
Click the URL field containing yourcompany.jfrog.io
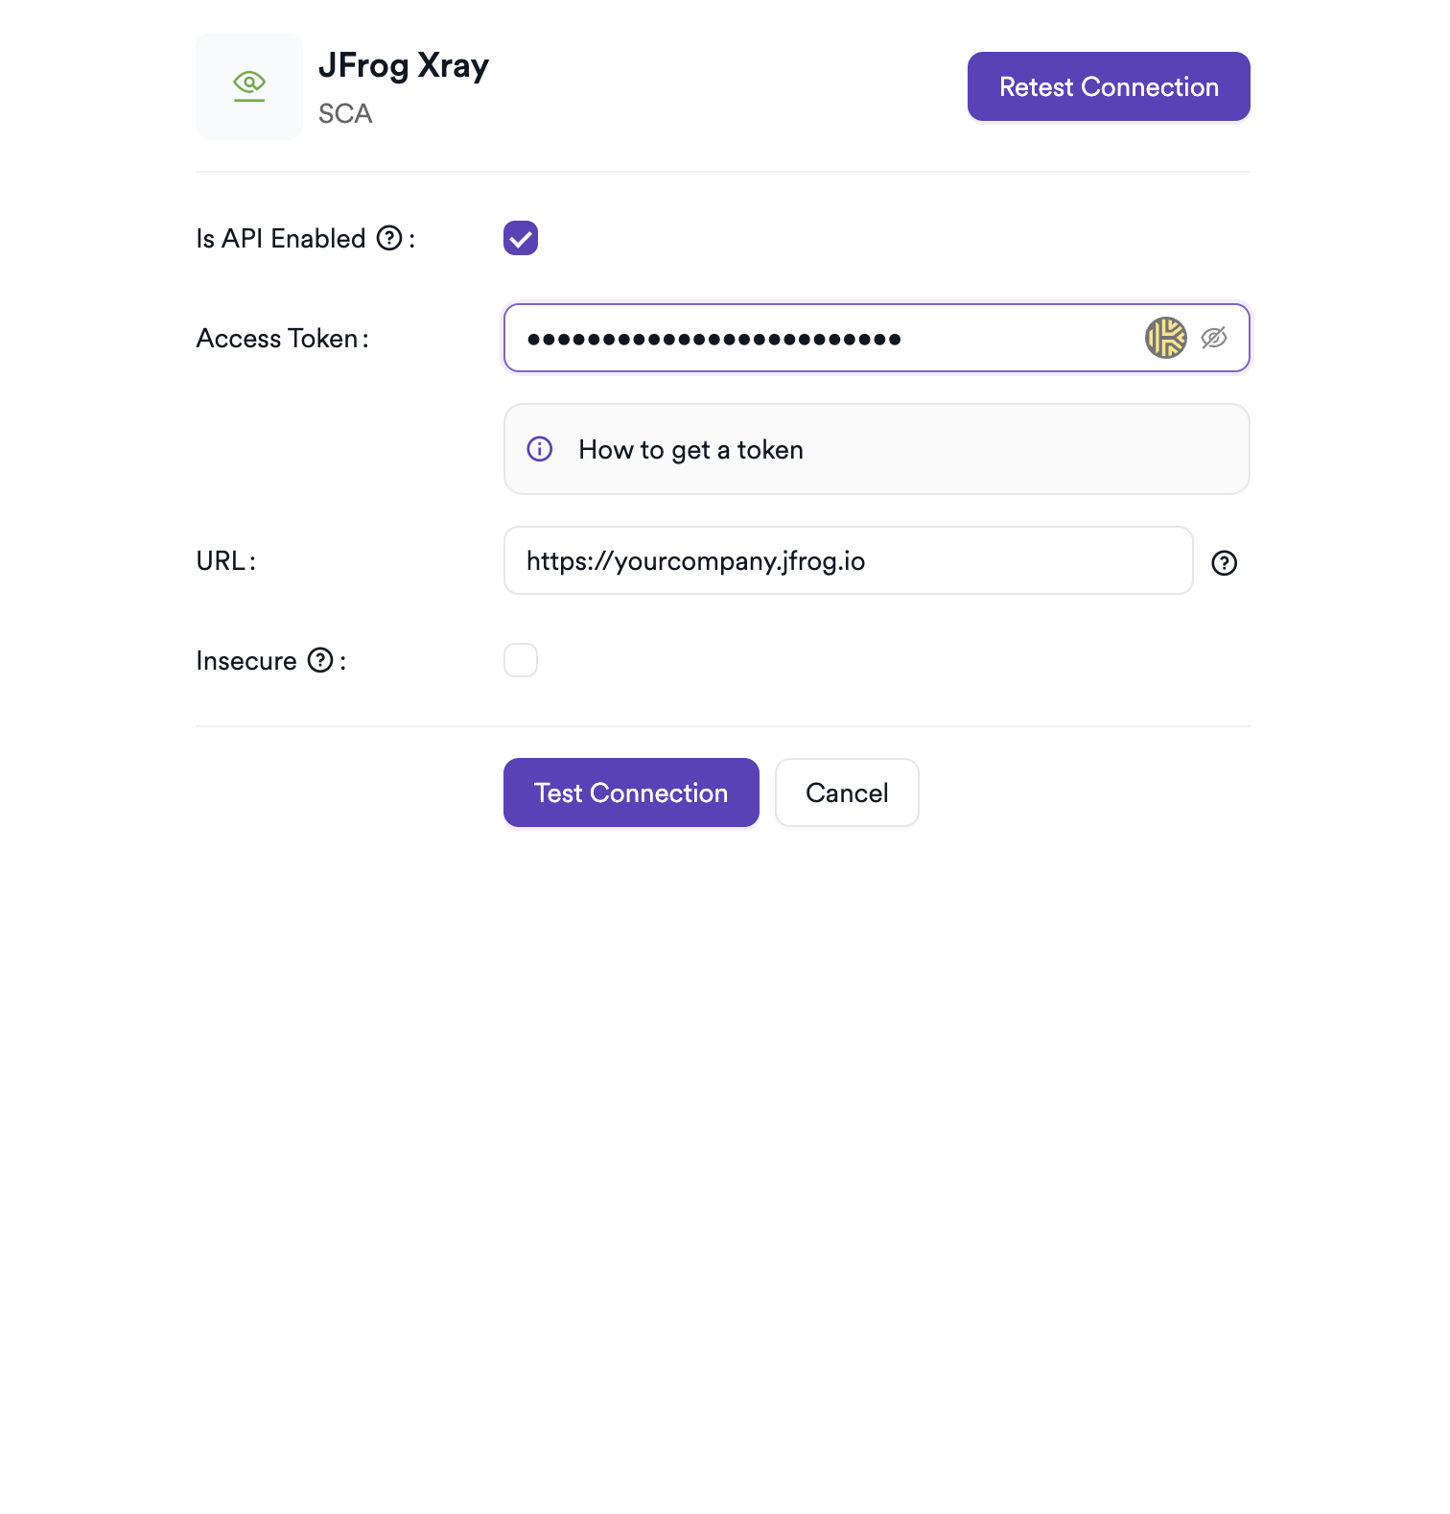pos(847,560)
